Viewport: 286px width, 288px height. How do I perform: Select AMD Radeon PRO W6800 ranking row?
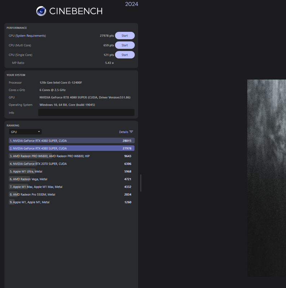coord(72,156)
